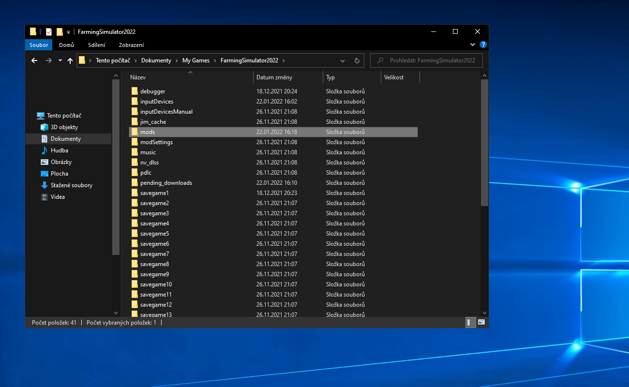The width and height of the screenshot is (629, 387).
Task: Click the Explorer window title bar folder icon
Action: [33, 31]
